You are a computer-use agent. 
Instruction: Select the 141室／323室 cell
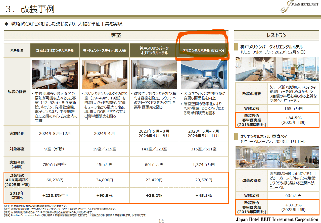[154, 149]
